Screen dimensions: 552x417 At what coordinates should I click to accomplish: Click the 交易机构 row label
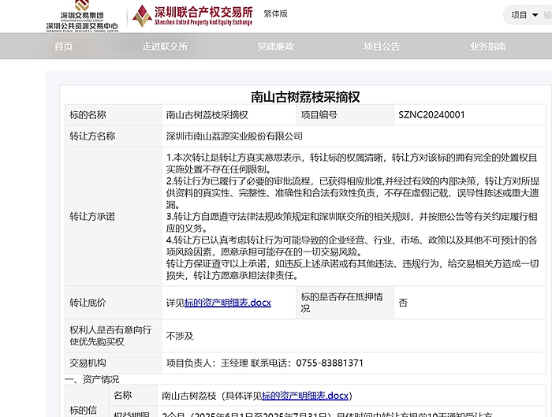pyautogui.click(x=88, y=363)
